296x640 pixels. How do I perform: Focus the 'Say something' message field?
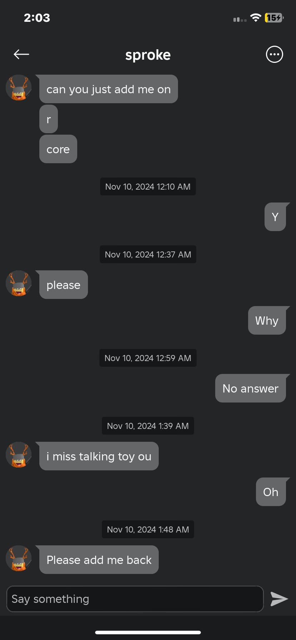click(x=135, y=599)
